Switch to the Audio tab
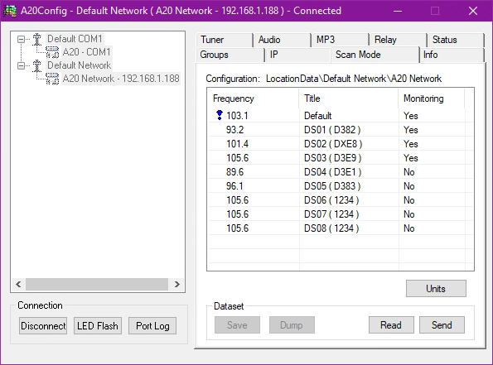493x365 pixels. pyautogui.click(x=282, y=40)
